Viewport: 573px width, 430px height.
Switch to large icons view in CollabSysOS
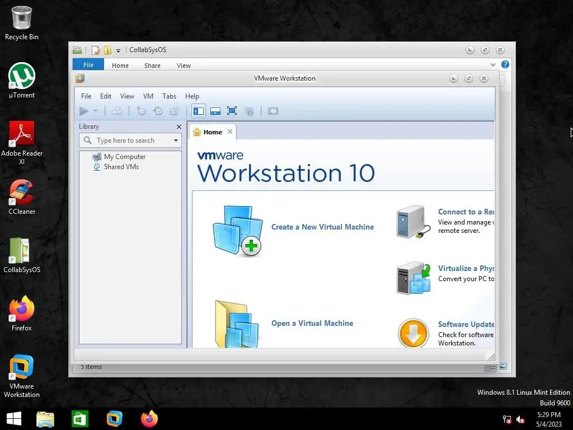tap(503, 366)
